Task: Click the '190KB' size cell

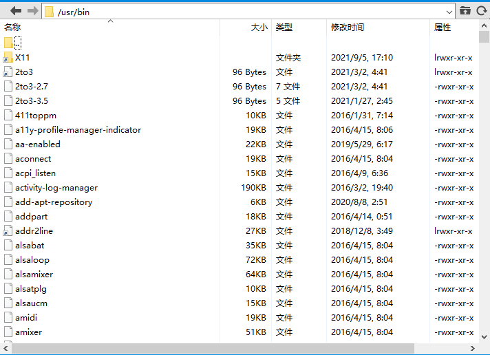Action: [x=253, y=188]
